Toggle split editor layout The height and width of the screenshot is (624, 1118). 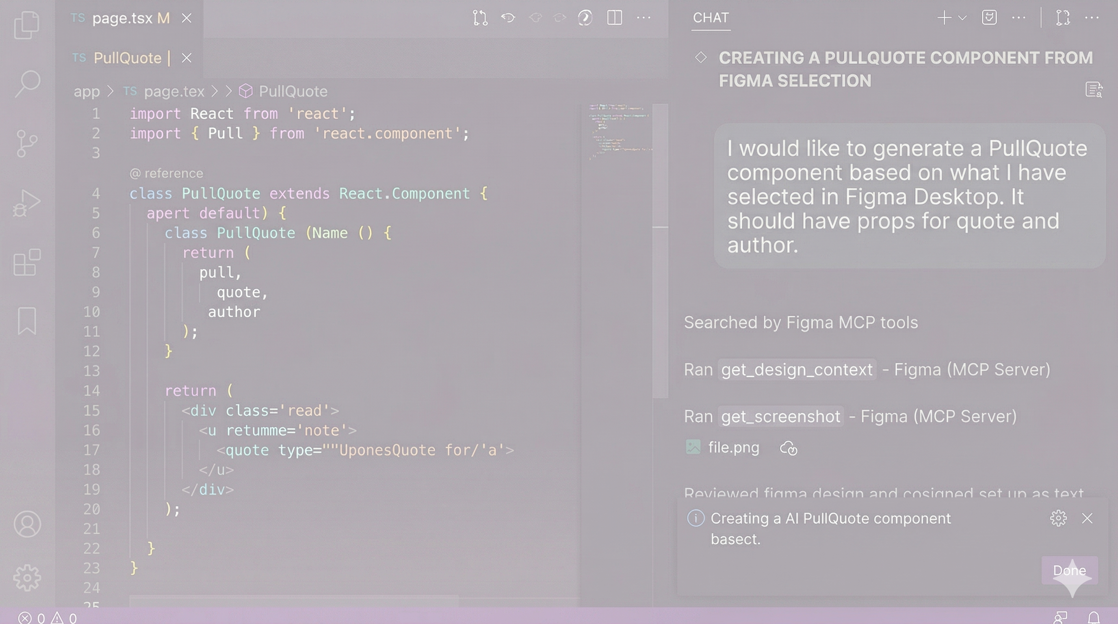pos(614,18)
